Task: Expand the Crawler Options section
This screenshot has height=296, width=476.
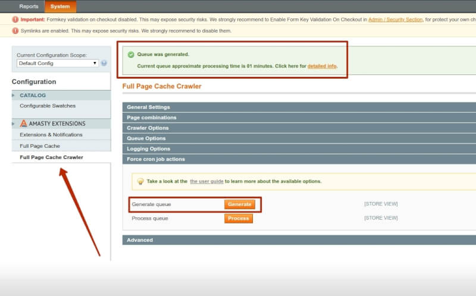Action: 148,128
